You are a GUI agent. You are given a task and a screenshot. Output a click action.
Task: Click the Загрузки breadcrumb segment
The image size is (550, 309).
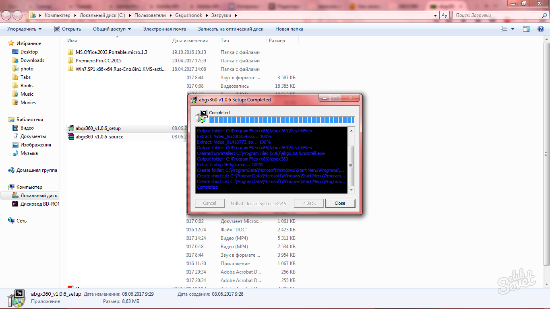pyautogui.click(x=222, y=15)
